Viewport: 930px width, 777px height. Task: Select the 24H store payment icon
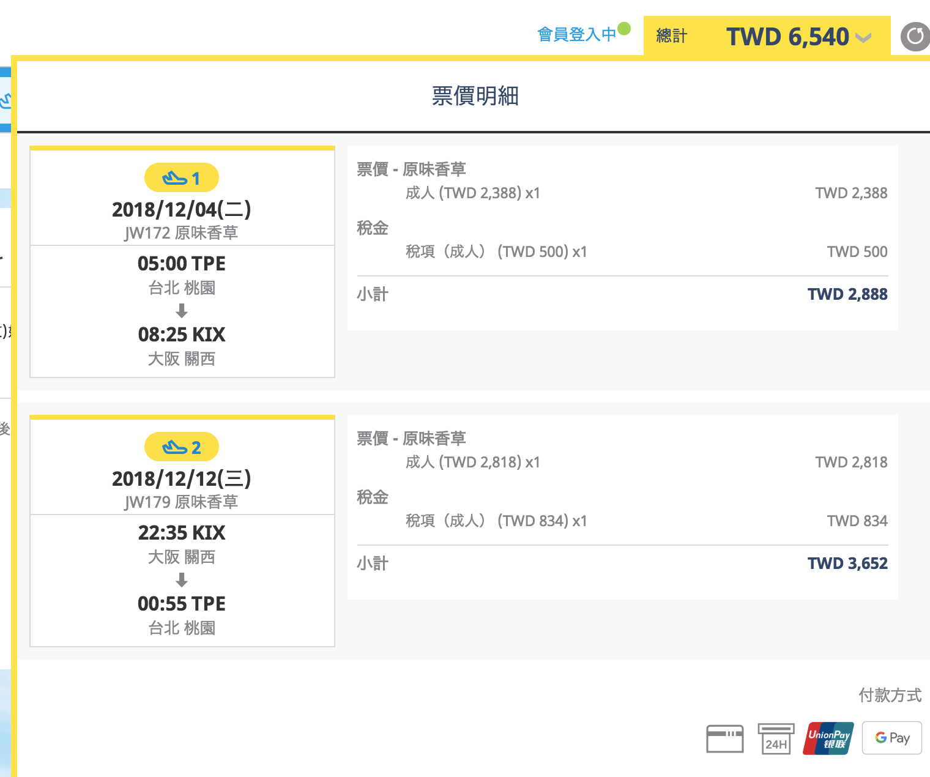(x=776, y=738)
